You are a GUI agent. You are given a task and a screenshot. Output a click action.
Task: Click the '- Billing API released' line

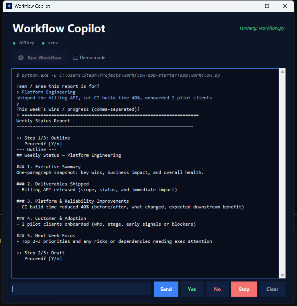[x=97, y=189]
